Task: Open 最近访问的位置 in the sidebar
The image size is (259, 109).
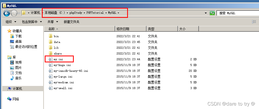Action: point(26,47)
